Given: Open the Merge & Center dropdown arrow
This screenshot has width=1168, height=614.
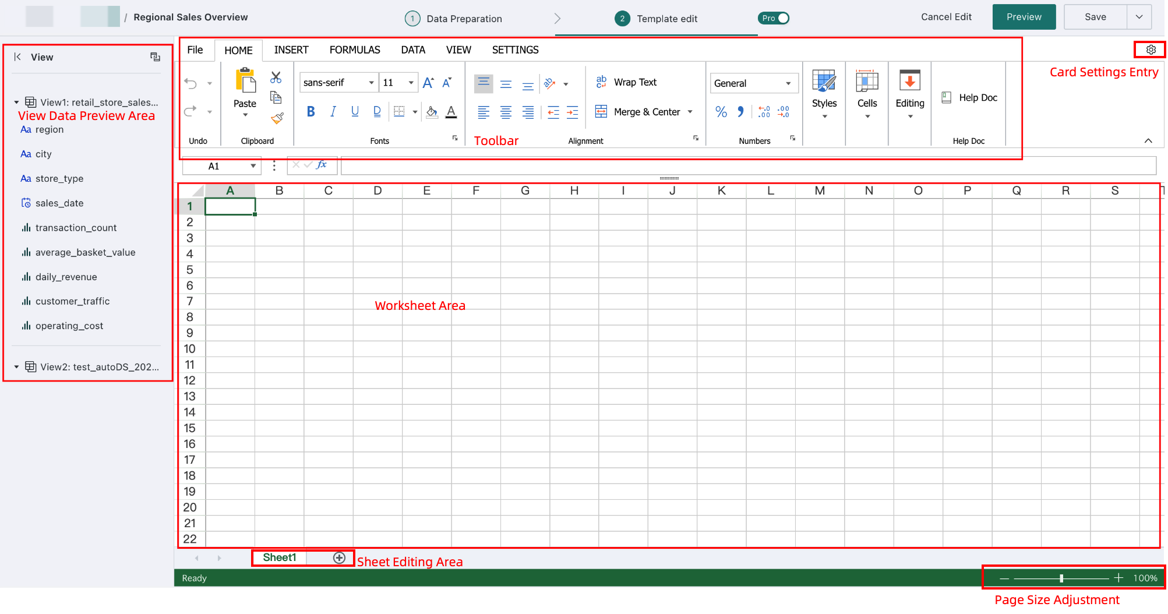Looking at the screenshot, I should [x=690, y=112].
